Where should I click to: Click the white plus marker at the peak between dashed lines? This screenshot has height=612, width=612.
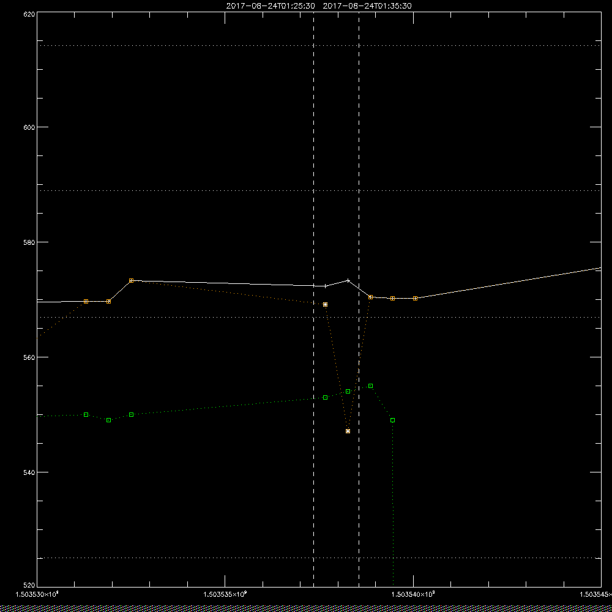coord(348,280)
